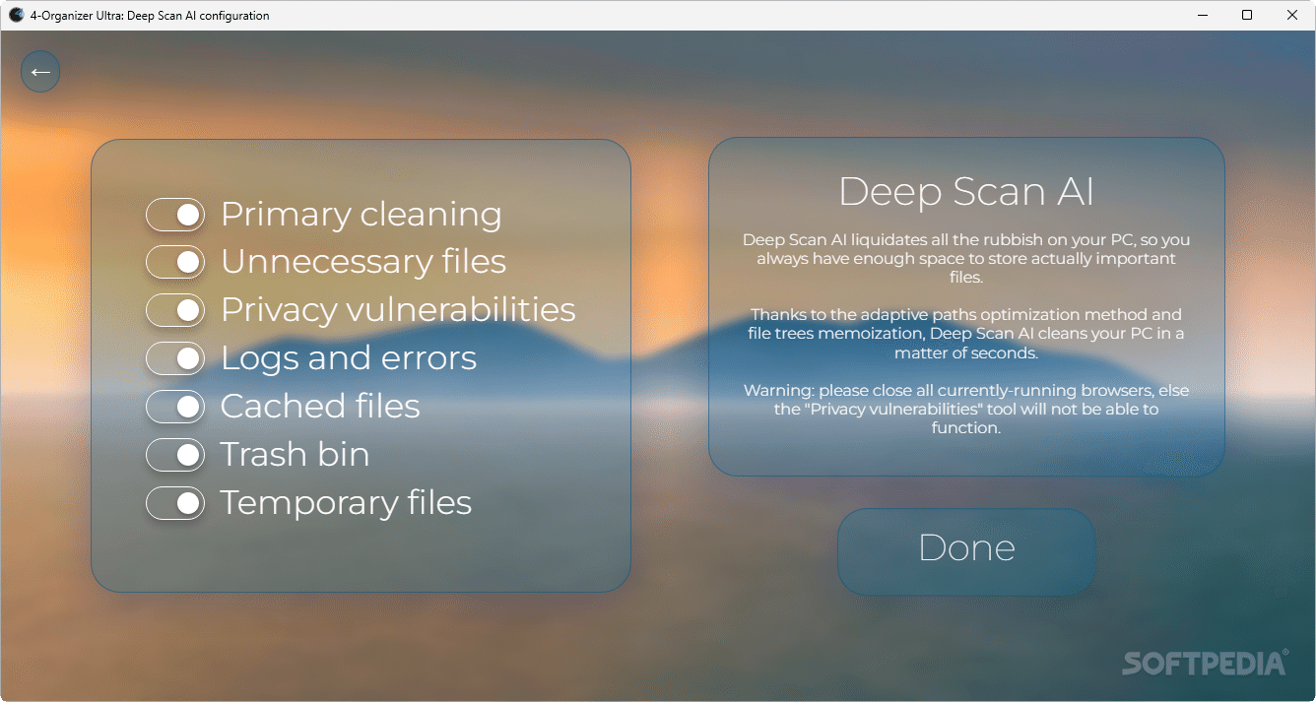1316x702 pixels.
Task: Click the 4-Organizer Ultra app icon in title bar
Action: coord(16,15)
